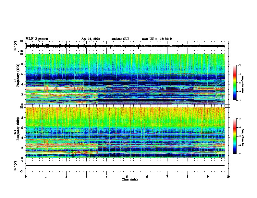
Task: Click the color bar beside ch.1 spectrogram
Action: tap(235, 83)
